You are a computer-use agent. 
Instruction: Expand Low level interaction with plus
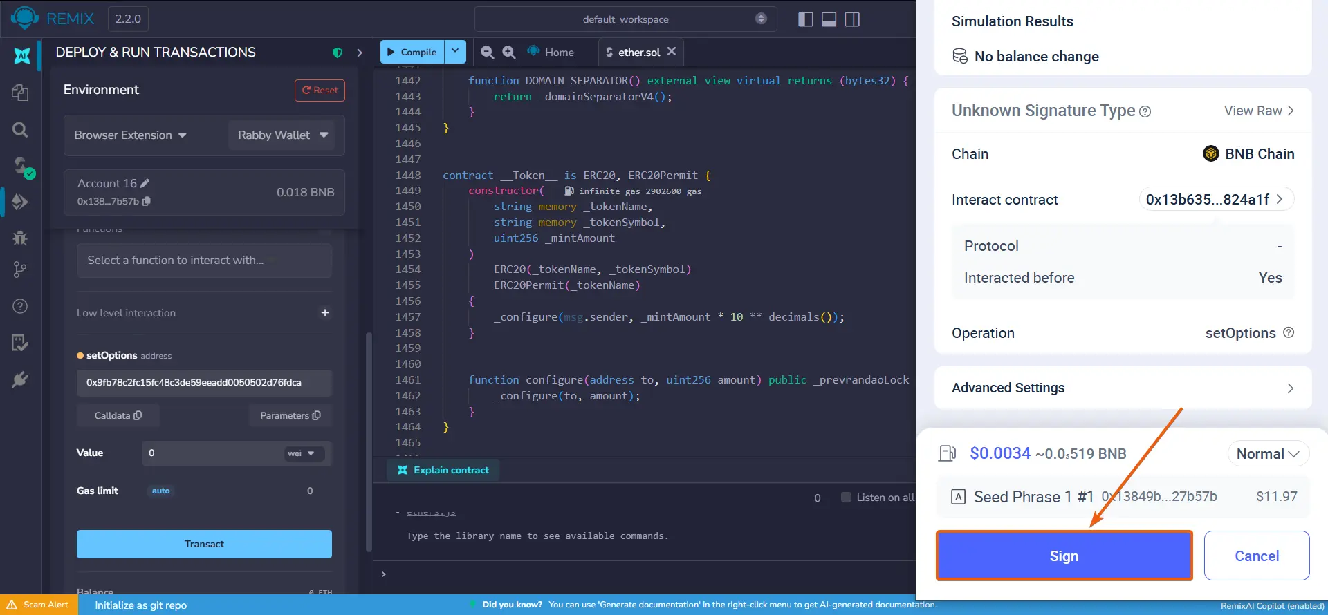(x=325, y=313)
